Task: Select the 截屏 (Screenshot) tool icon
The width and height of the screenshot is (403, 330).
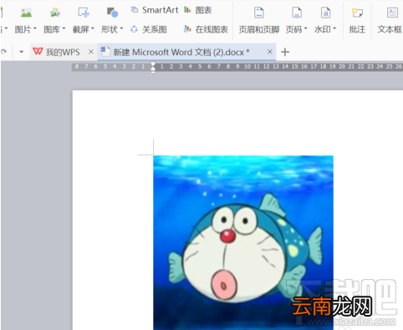Action: [x=84, y=13]
